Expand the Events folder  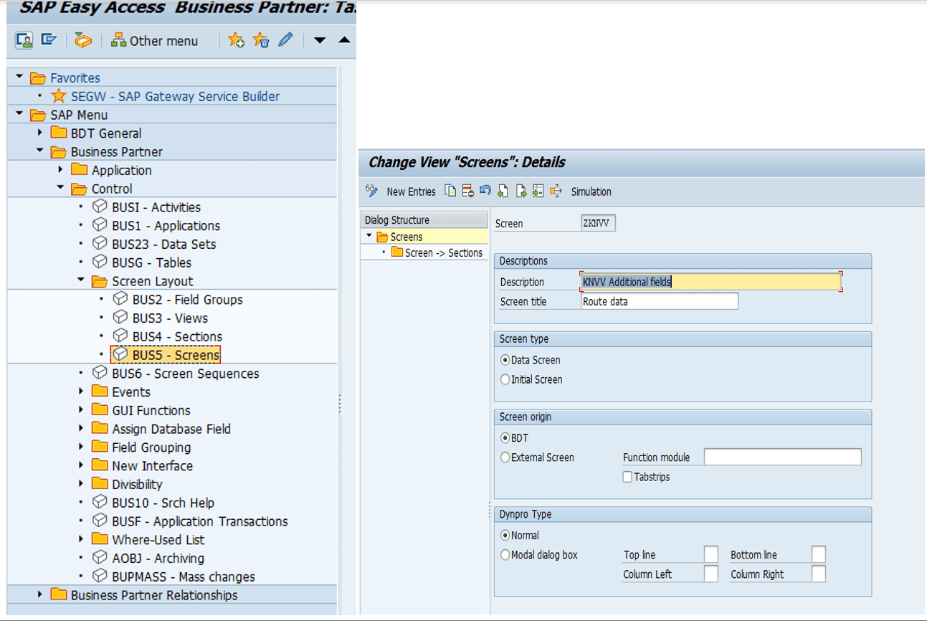click(x=81, y=392)
